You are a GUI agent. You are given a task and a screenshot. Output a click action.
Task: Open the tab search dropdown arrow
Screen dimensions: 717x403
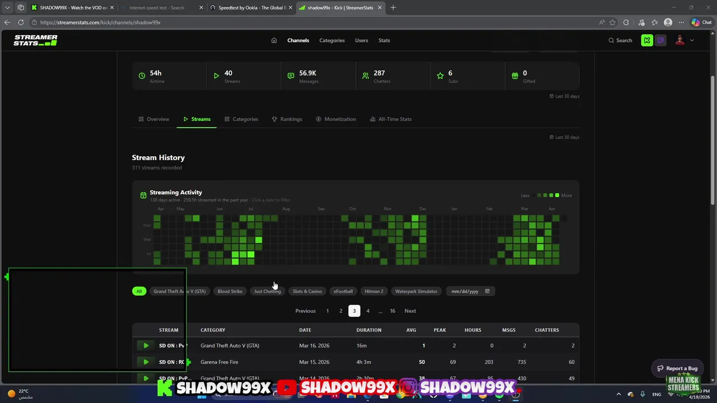[7, 8]
